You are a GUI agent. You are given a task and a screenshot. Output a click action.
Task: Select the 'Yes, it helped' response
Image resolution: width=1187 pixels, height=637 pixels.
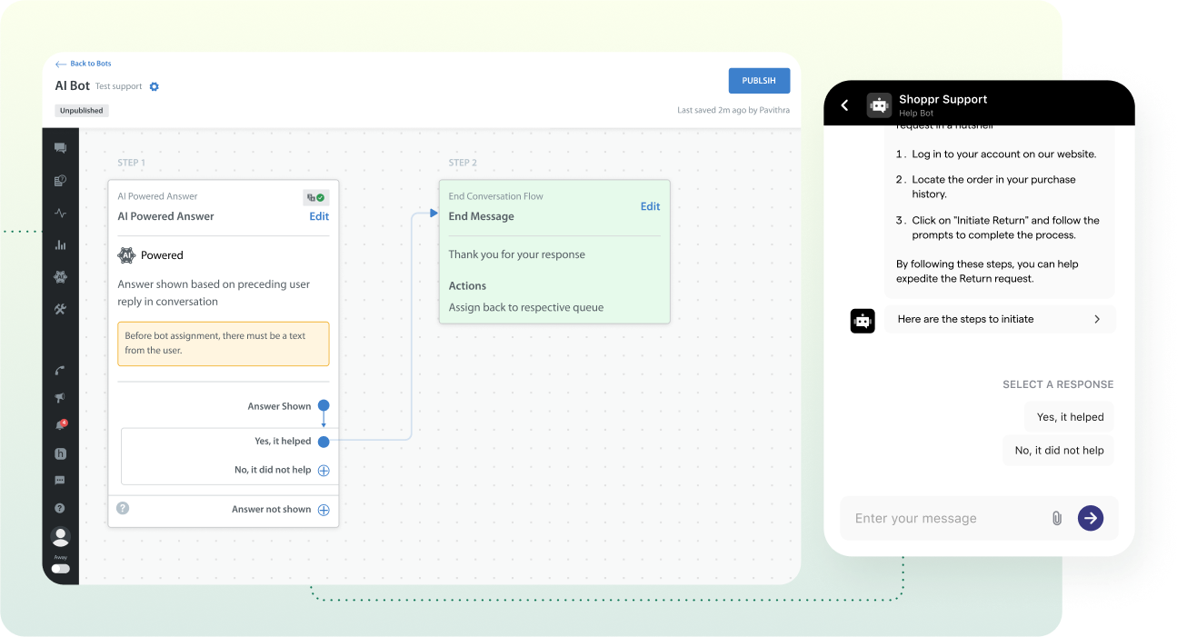click(x=1069, y=416)
